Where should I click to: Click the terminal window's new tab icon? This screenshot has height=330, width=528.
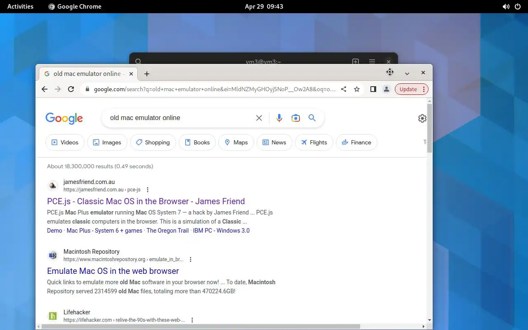(x=356, y=61)
